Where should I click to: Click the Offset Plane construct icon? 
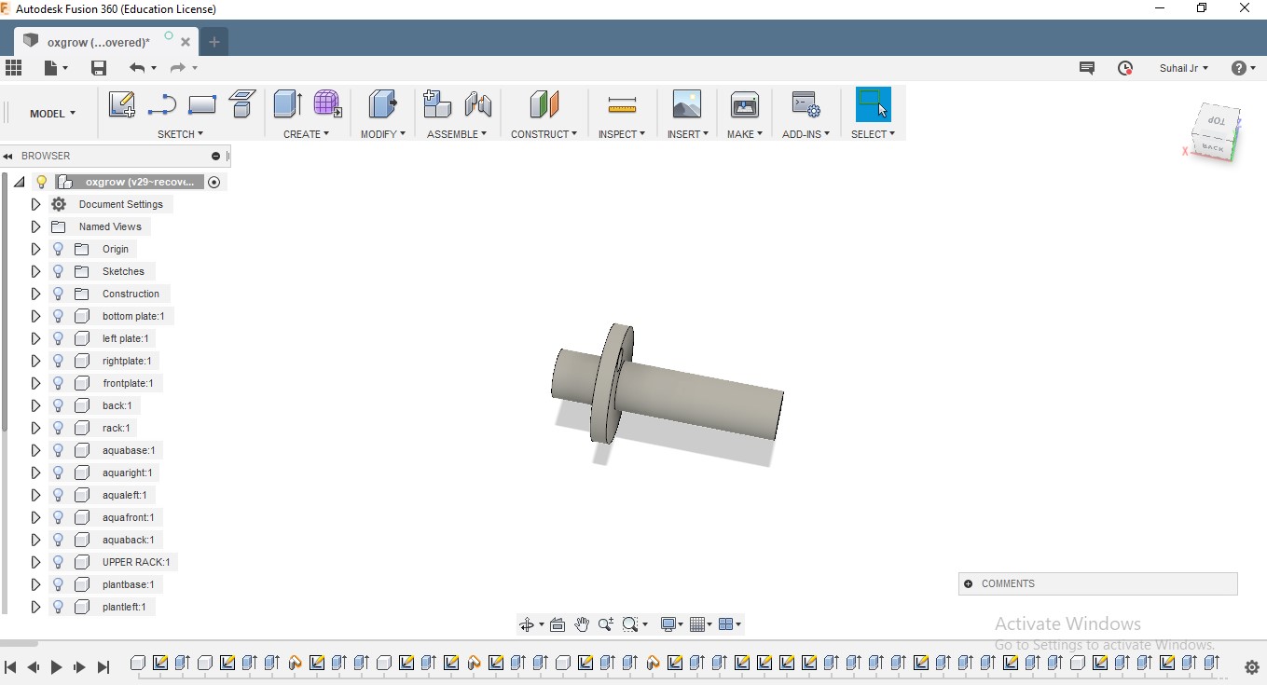(544, 103)
